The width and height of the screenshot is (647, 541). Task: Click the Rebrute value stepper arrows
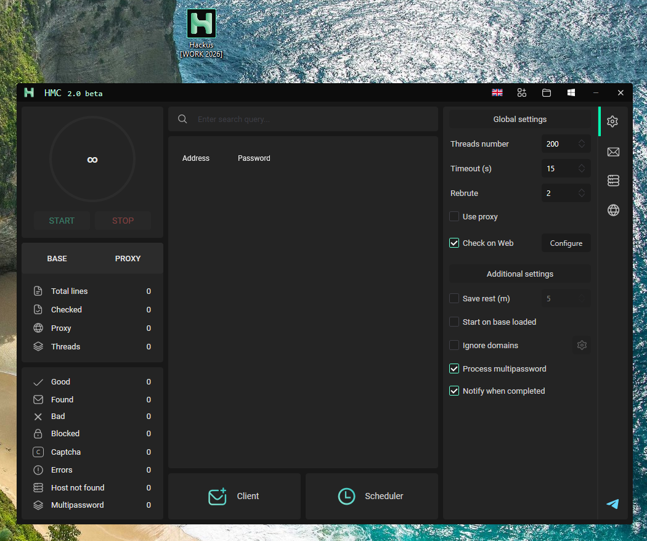coord(582,193)
